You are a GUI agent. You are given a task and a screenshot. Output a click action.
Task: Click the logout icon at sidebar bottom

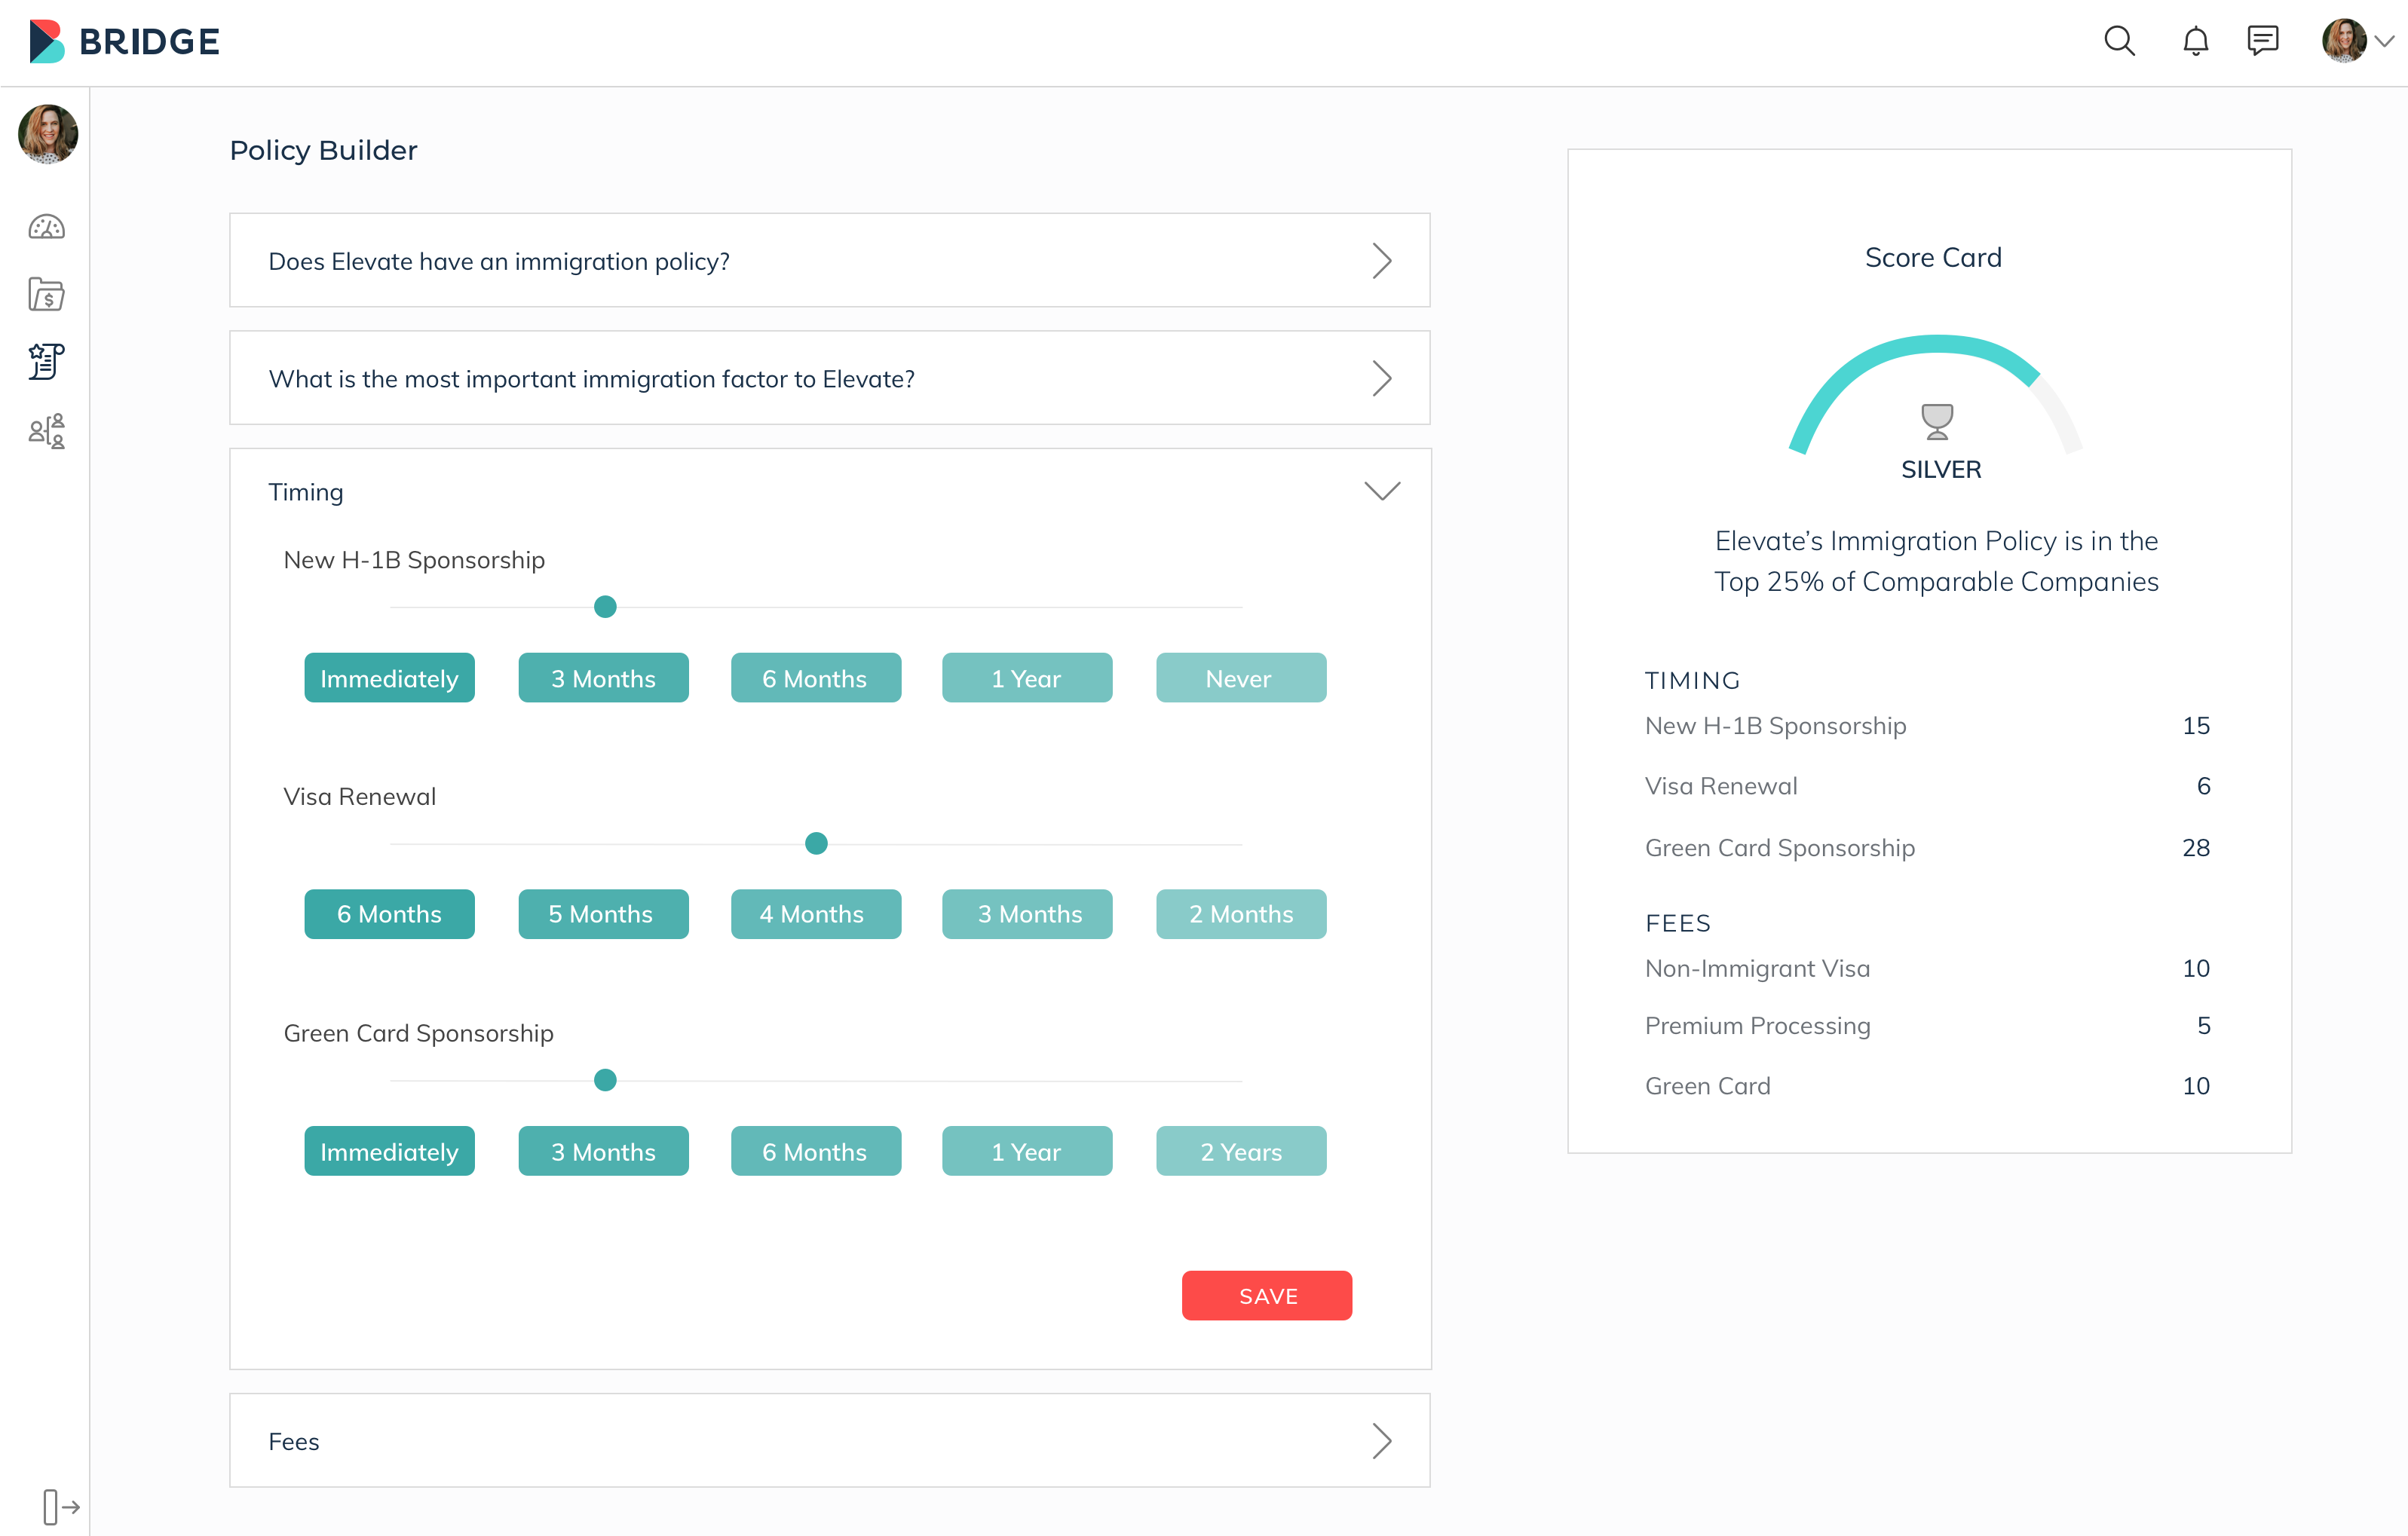[x=60, y=1506]
